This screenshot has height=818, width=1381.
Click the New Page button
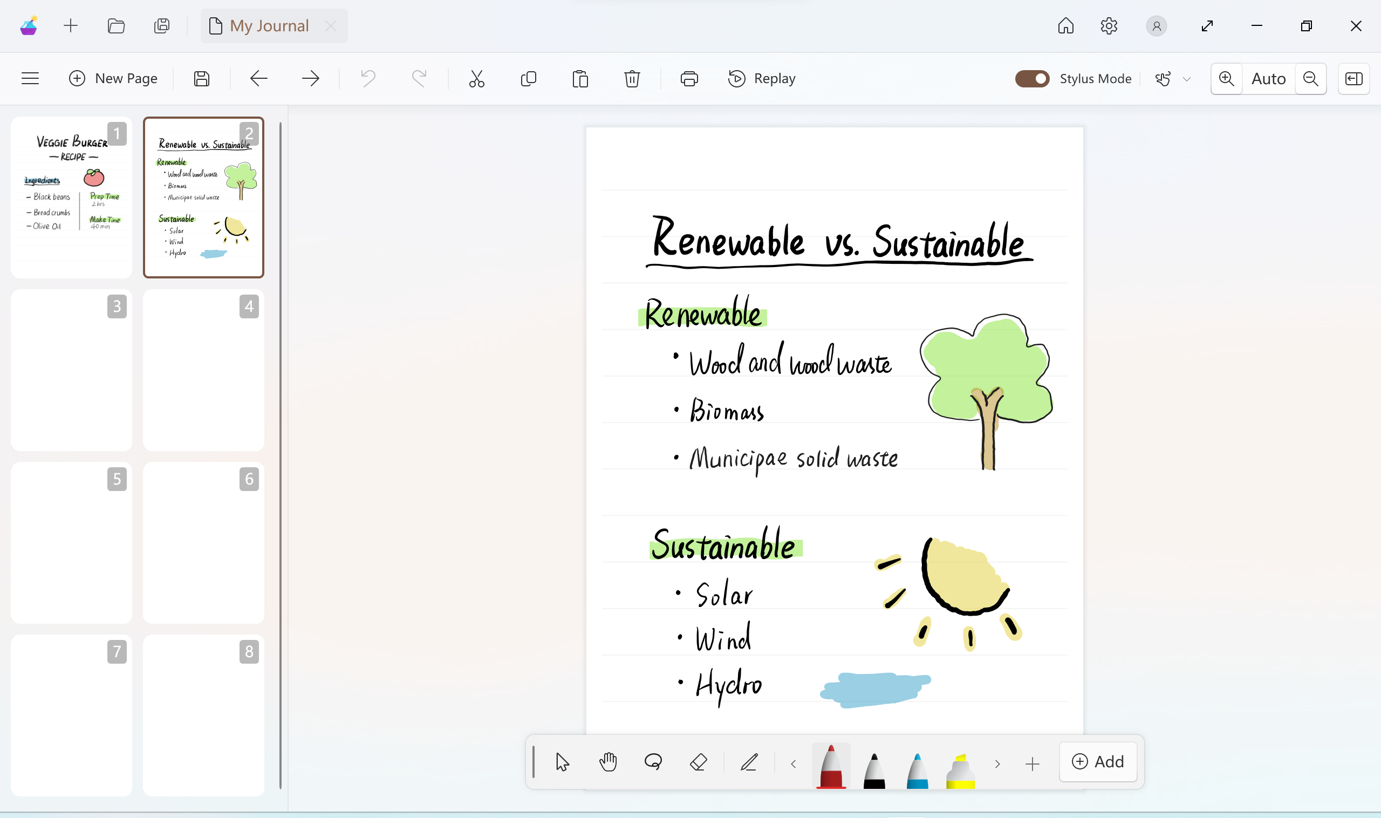[113, 79]
